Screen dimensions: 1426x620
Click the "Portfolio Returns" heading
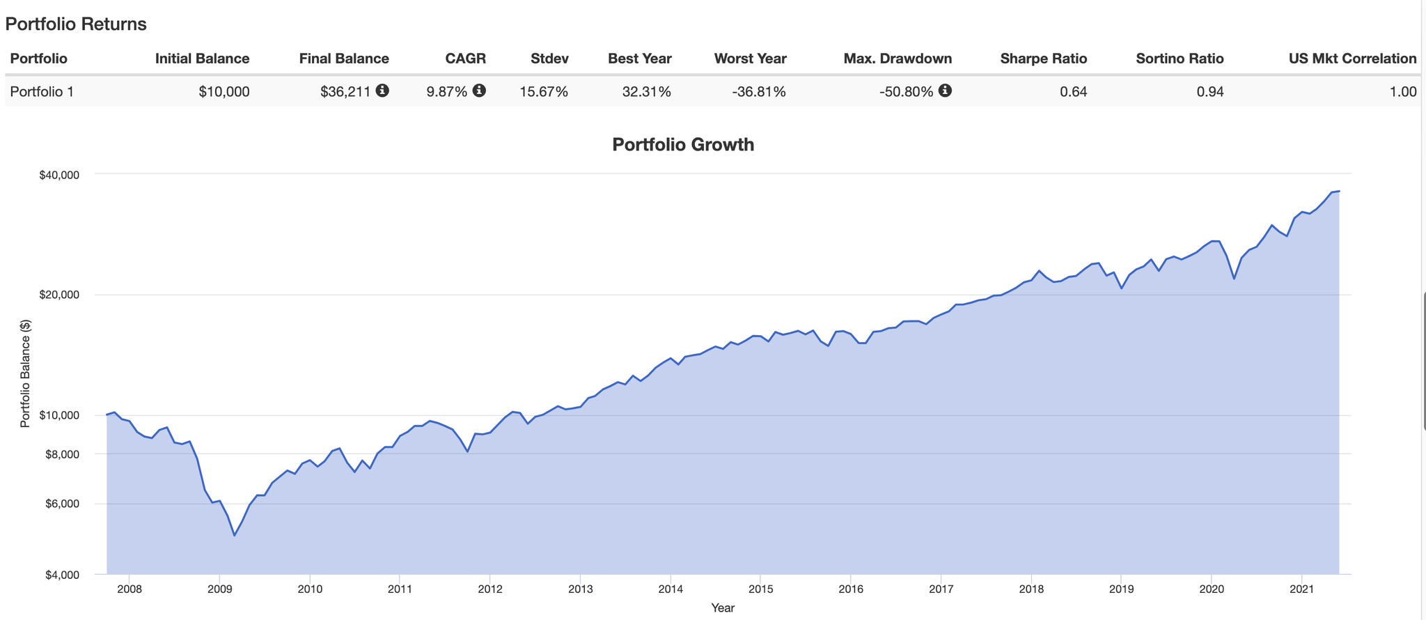[x=76, y=24]
